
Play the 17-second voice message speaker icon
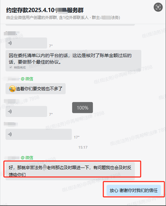click(10, 134)
